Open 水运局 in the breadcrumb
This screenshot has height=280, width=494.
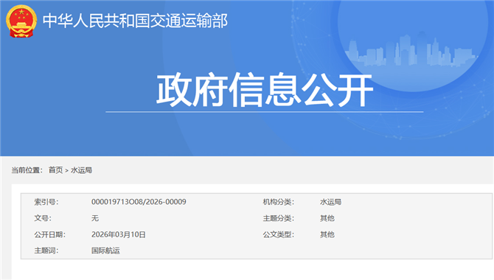81,170
